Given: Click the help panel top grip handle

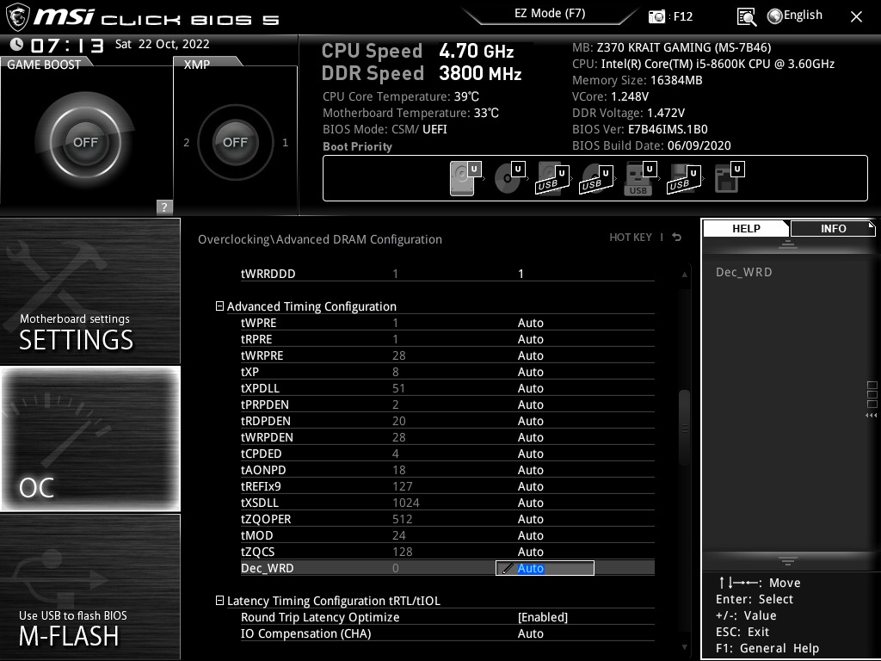Looking at the screenshot, I should pyautogui.click(x=788, y=244).
